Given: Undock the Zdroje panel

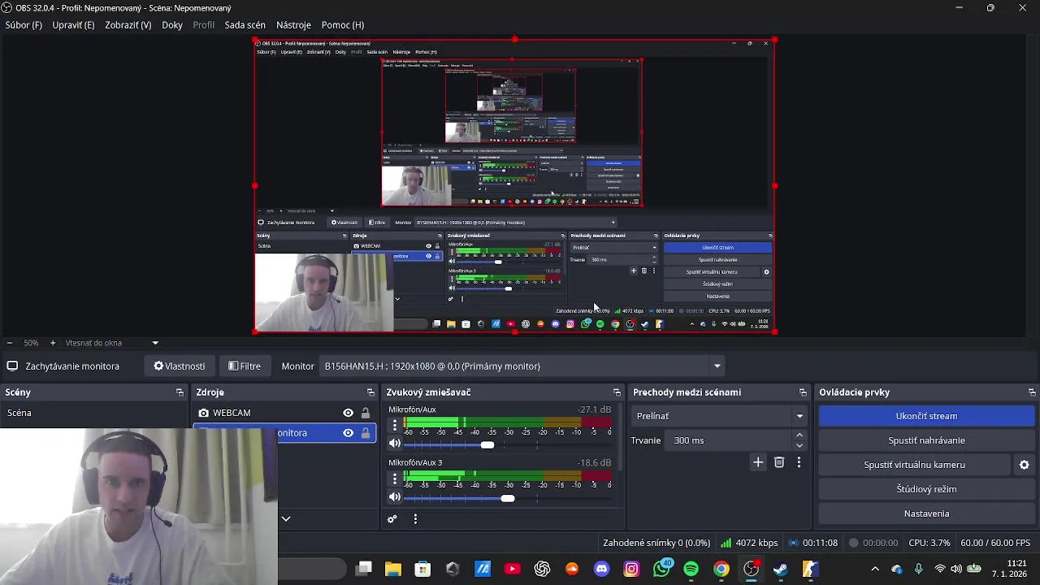Looking at the screenshot, I should (x=370, y=392).
